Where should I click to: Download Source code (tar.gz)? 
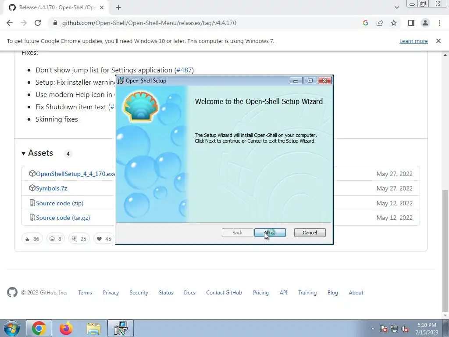[63, 218]
